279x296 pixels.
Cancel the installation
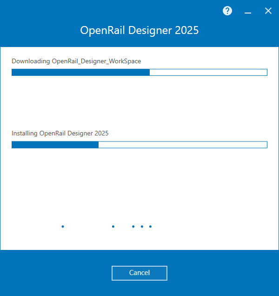point(139,273)
